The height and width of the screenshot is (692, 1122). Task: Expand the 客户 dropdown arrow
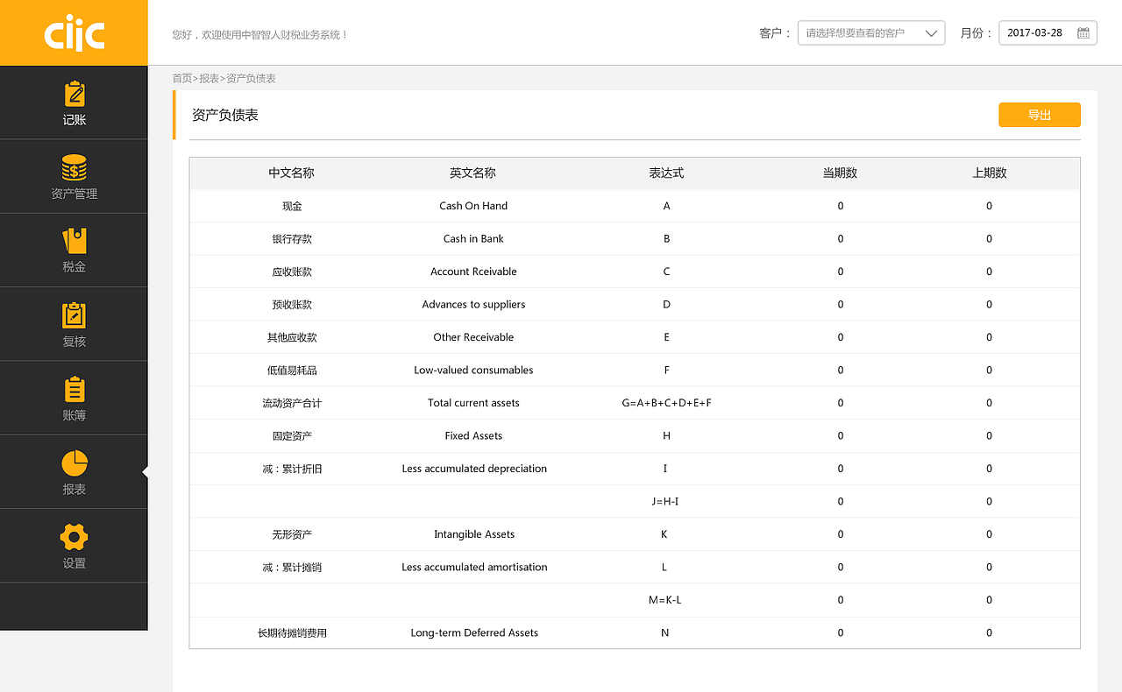click(x=931, y=33)
